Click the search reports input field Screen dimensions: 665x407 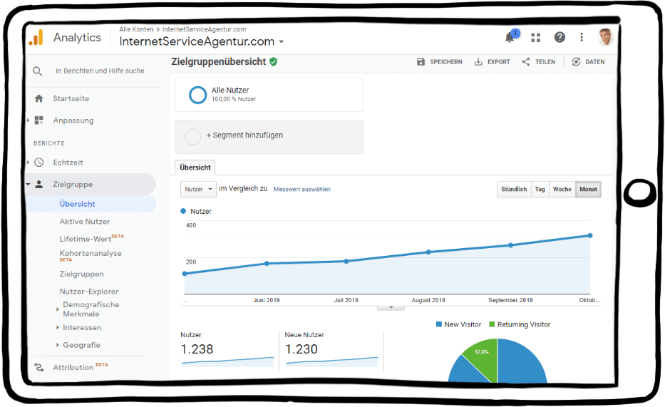(x=100, y=71)
